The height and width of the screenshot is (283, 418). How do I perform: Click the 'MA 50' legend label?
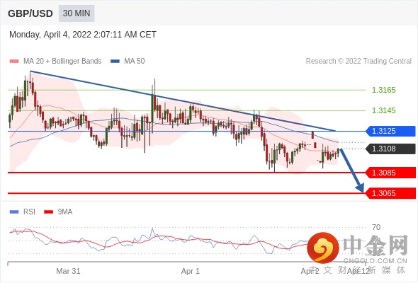click(x=135, y=62)
